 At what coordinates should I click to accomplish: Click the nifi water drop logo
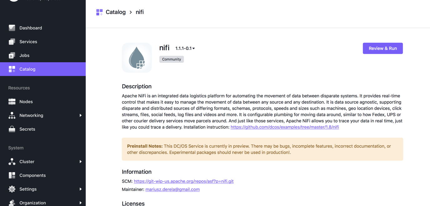click(137, 58)
